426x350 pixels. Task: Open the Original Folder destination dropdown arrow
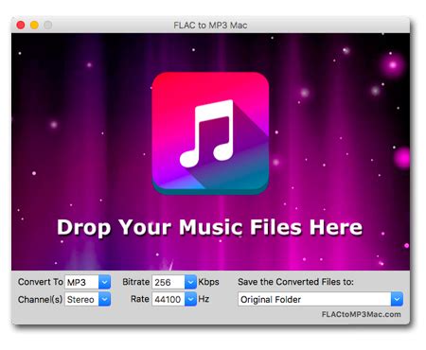397,299
